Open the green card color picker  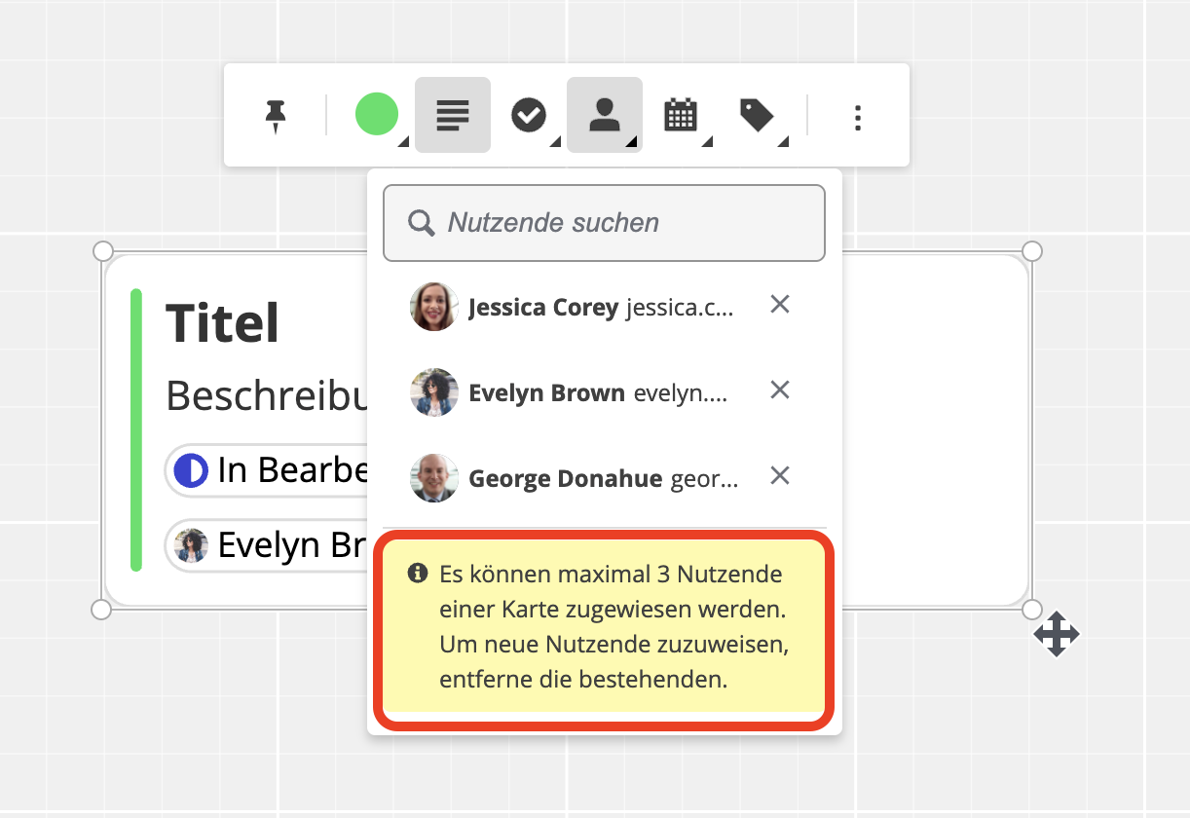tap(377, 115)
